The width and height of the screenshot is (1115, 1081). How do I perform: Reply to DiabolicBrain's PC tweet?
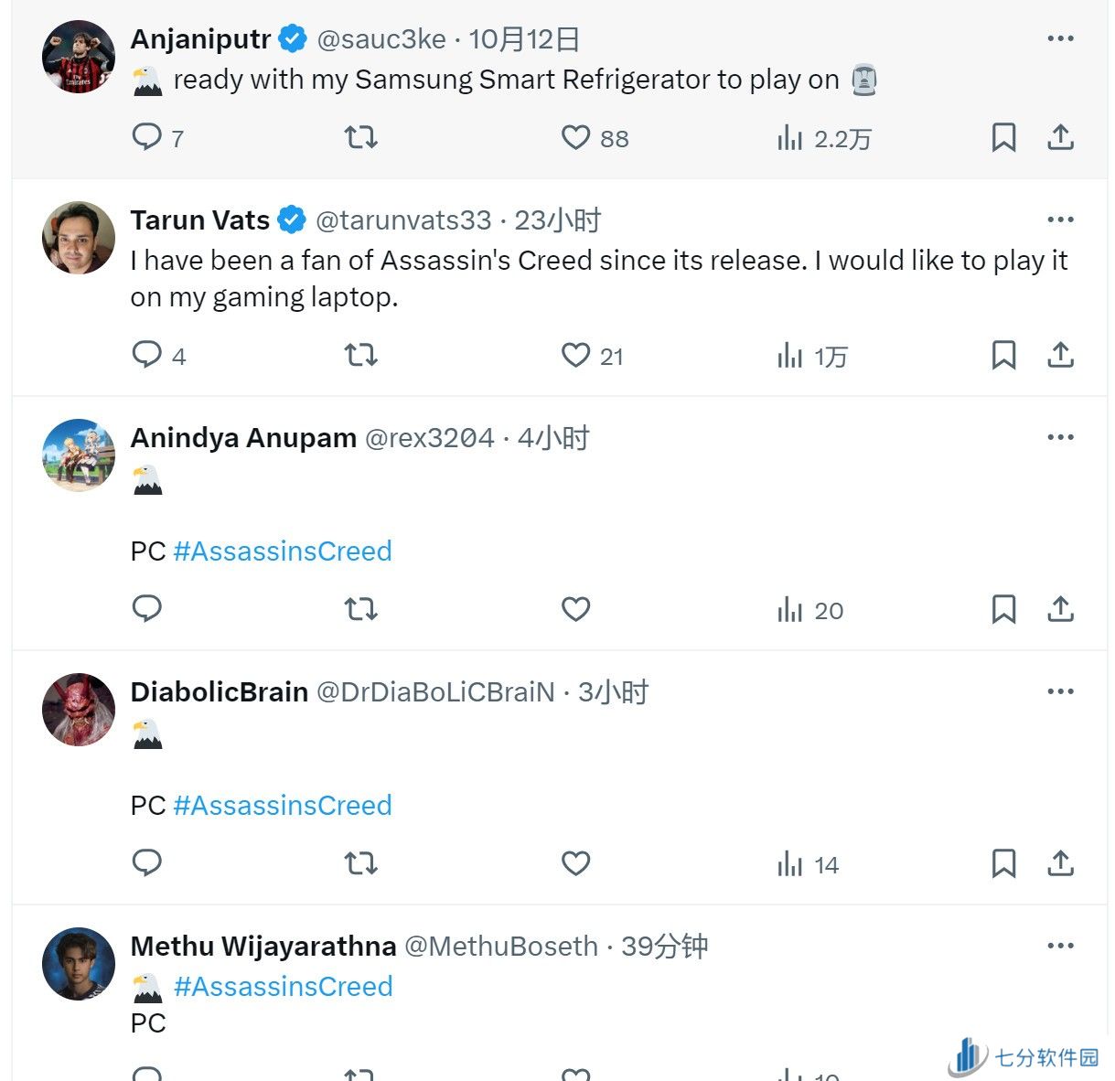pos(147,863)
